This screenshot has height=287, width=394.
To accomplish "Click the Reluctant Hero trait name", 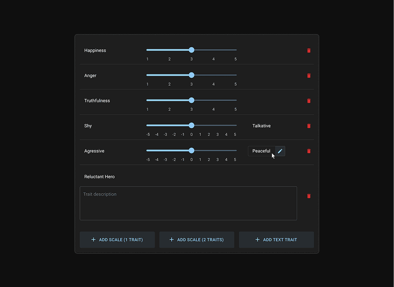I will [x=99, y=177].
